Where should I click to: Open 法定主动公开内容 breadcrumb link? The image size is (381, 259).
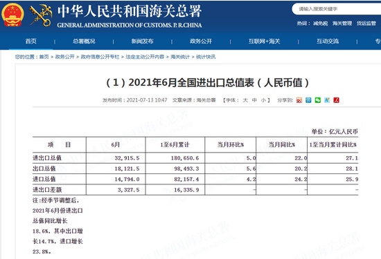coord(145,57)
